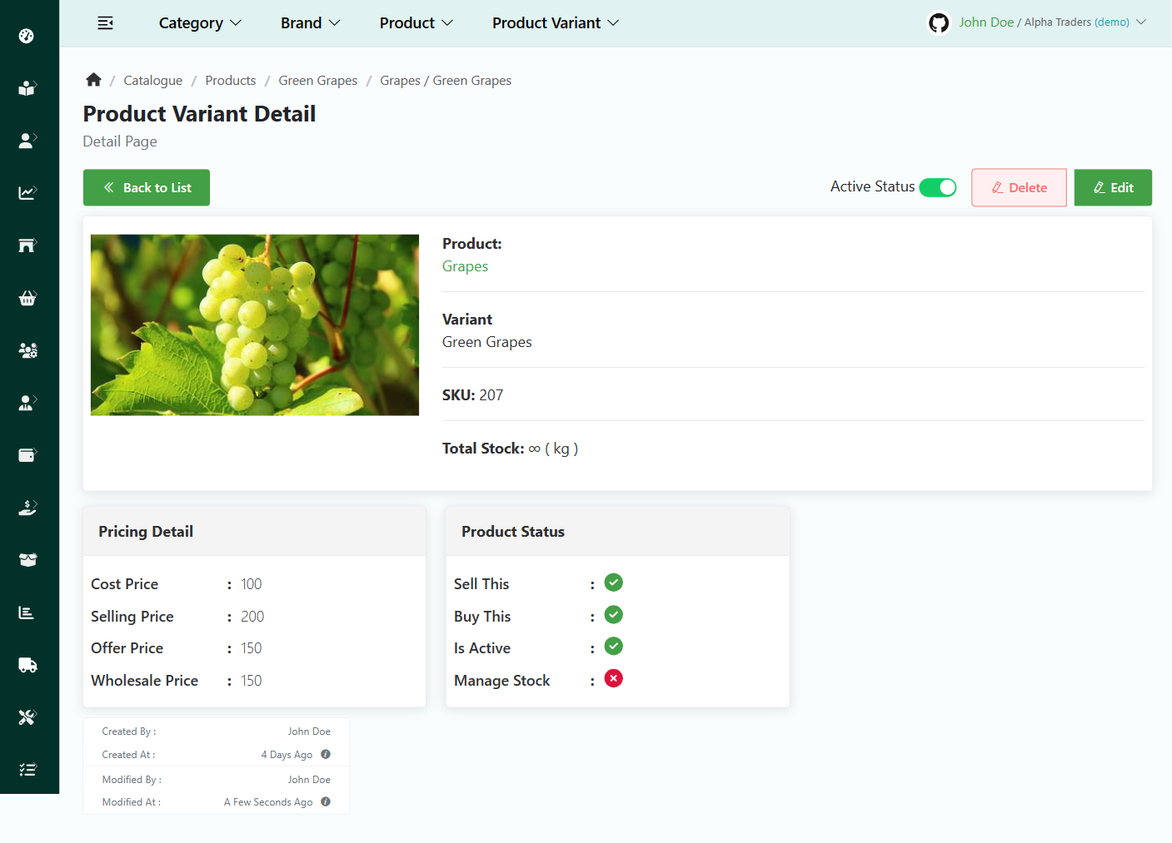Viewport: 1172px width, 843px height.
Task: Click the wallet icon in sidebar
Action: [27, 455]
